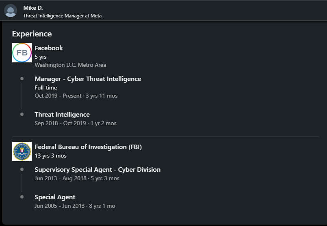
Task: Click the timeline dot next to Threat Intelligence role
Action: [22, 114]
